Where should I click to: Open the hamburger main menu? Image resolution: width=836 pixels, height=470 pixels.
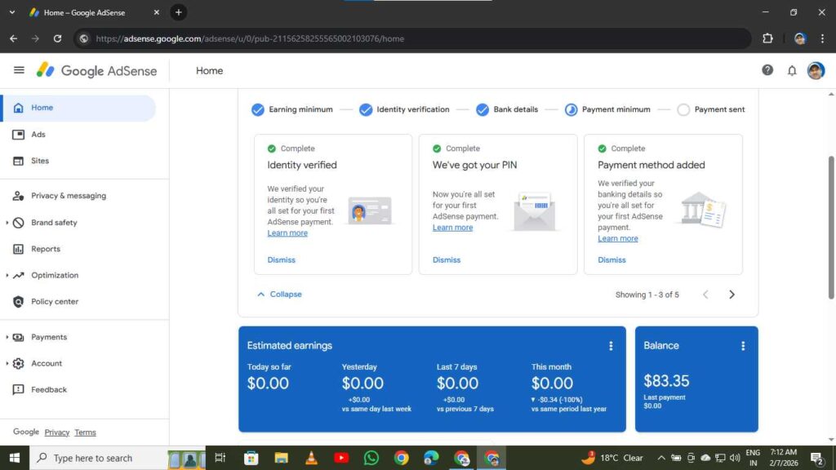coord(19,70)
